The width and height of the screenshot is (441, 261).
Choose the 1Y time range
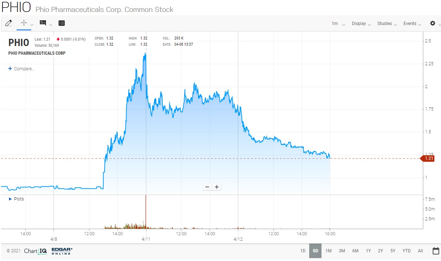(x=368, y=251)
